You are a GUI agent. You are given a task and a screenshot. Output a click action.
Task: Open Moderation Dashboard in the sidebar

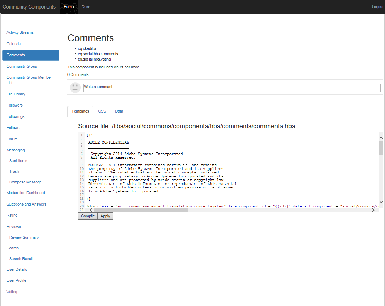[x=26, y=193]
